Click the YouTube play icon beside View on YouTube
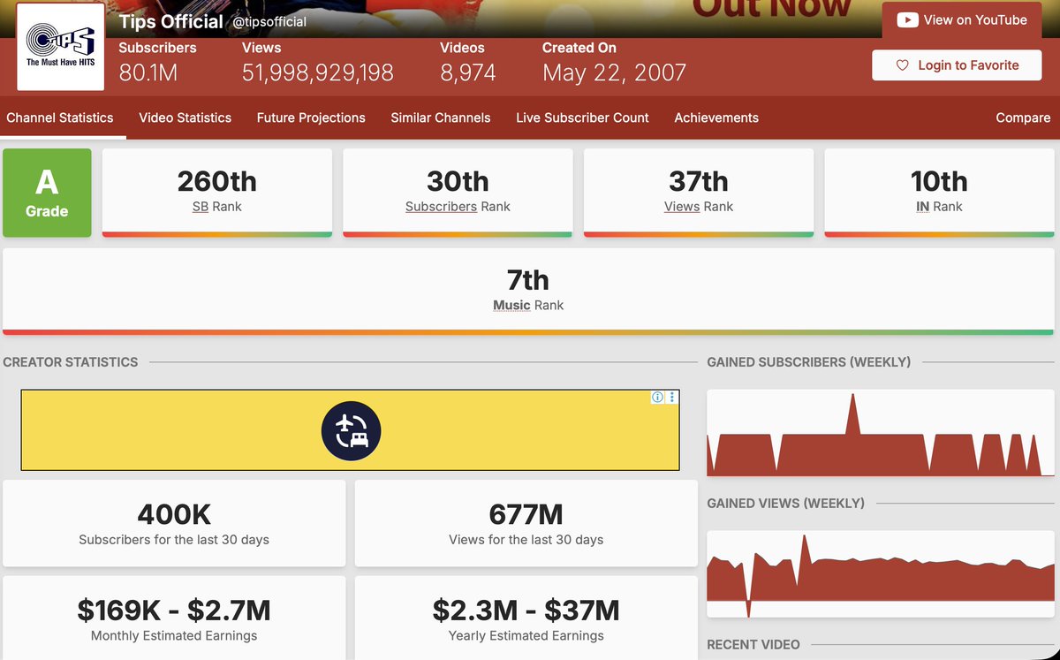The height and width of the screenshot is (660, 1060). (x=907, y=20)
